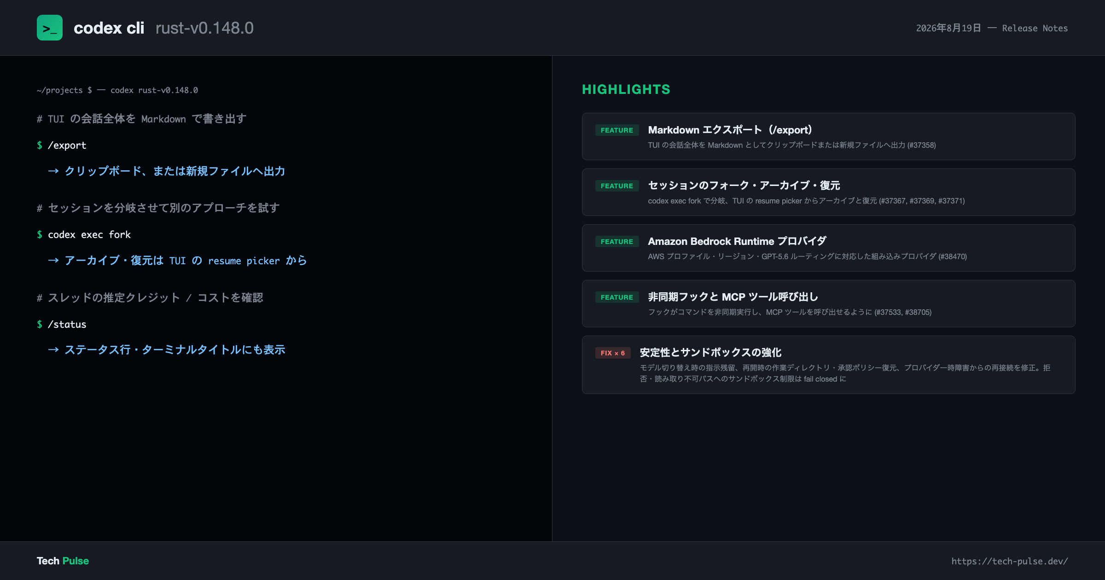Click the description mentioning '(#38470)'
The width and height of the screenshot is (1105, 580).
pyautogui.click(x=807, y=256)
